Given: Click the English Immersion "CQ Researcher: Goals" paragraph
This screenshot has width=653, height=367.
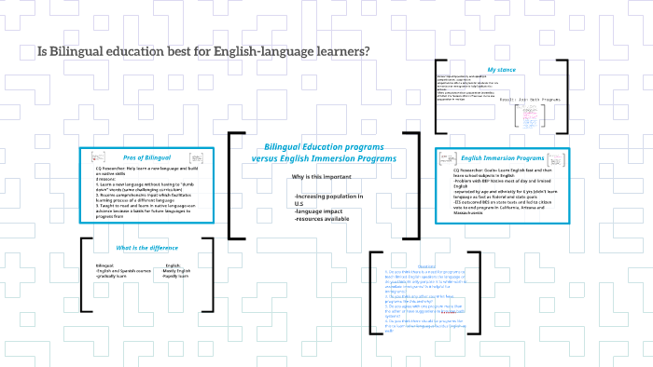Looking at the screenshot, I should coord(506,191).
